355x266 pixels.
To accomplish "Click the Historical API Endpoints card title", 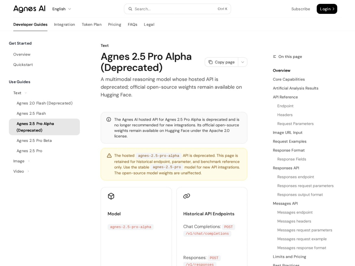I will click(x=209, y=214).
